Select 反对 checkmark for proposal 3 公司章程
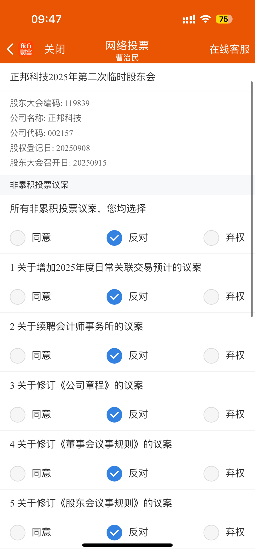The width and height of the screenshot is (255, 552). pyautogui.click(x=114, y=415)
